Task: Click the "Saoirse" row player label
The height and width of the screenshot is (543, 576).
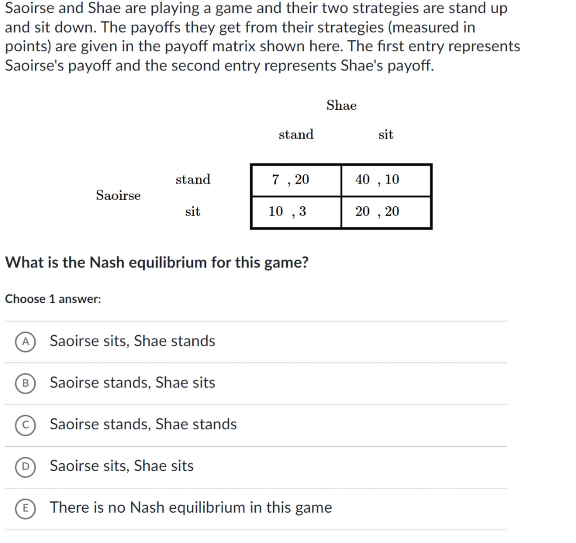Action: point(118,196)
